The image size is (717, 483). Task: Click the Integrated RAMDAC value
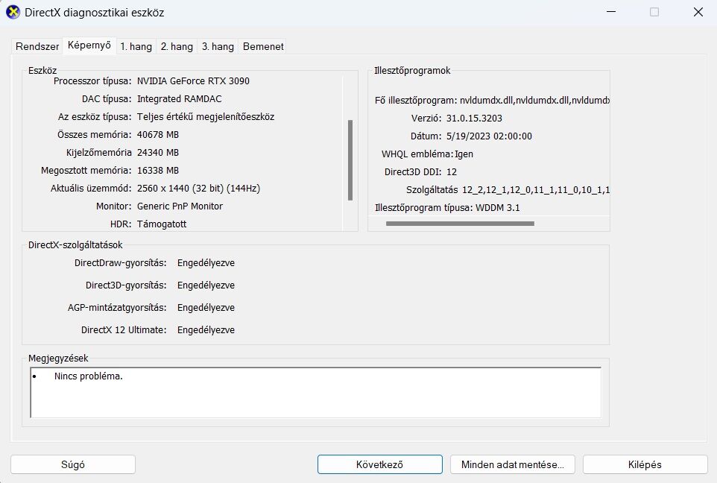(x=179, y=99)
